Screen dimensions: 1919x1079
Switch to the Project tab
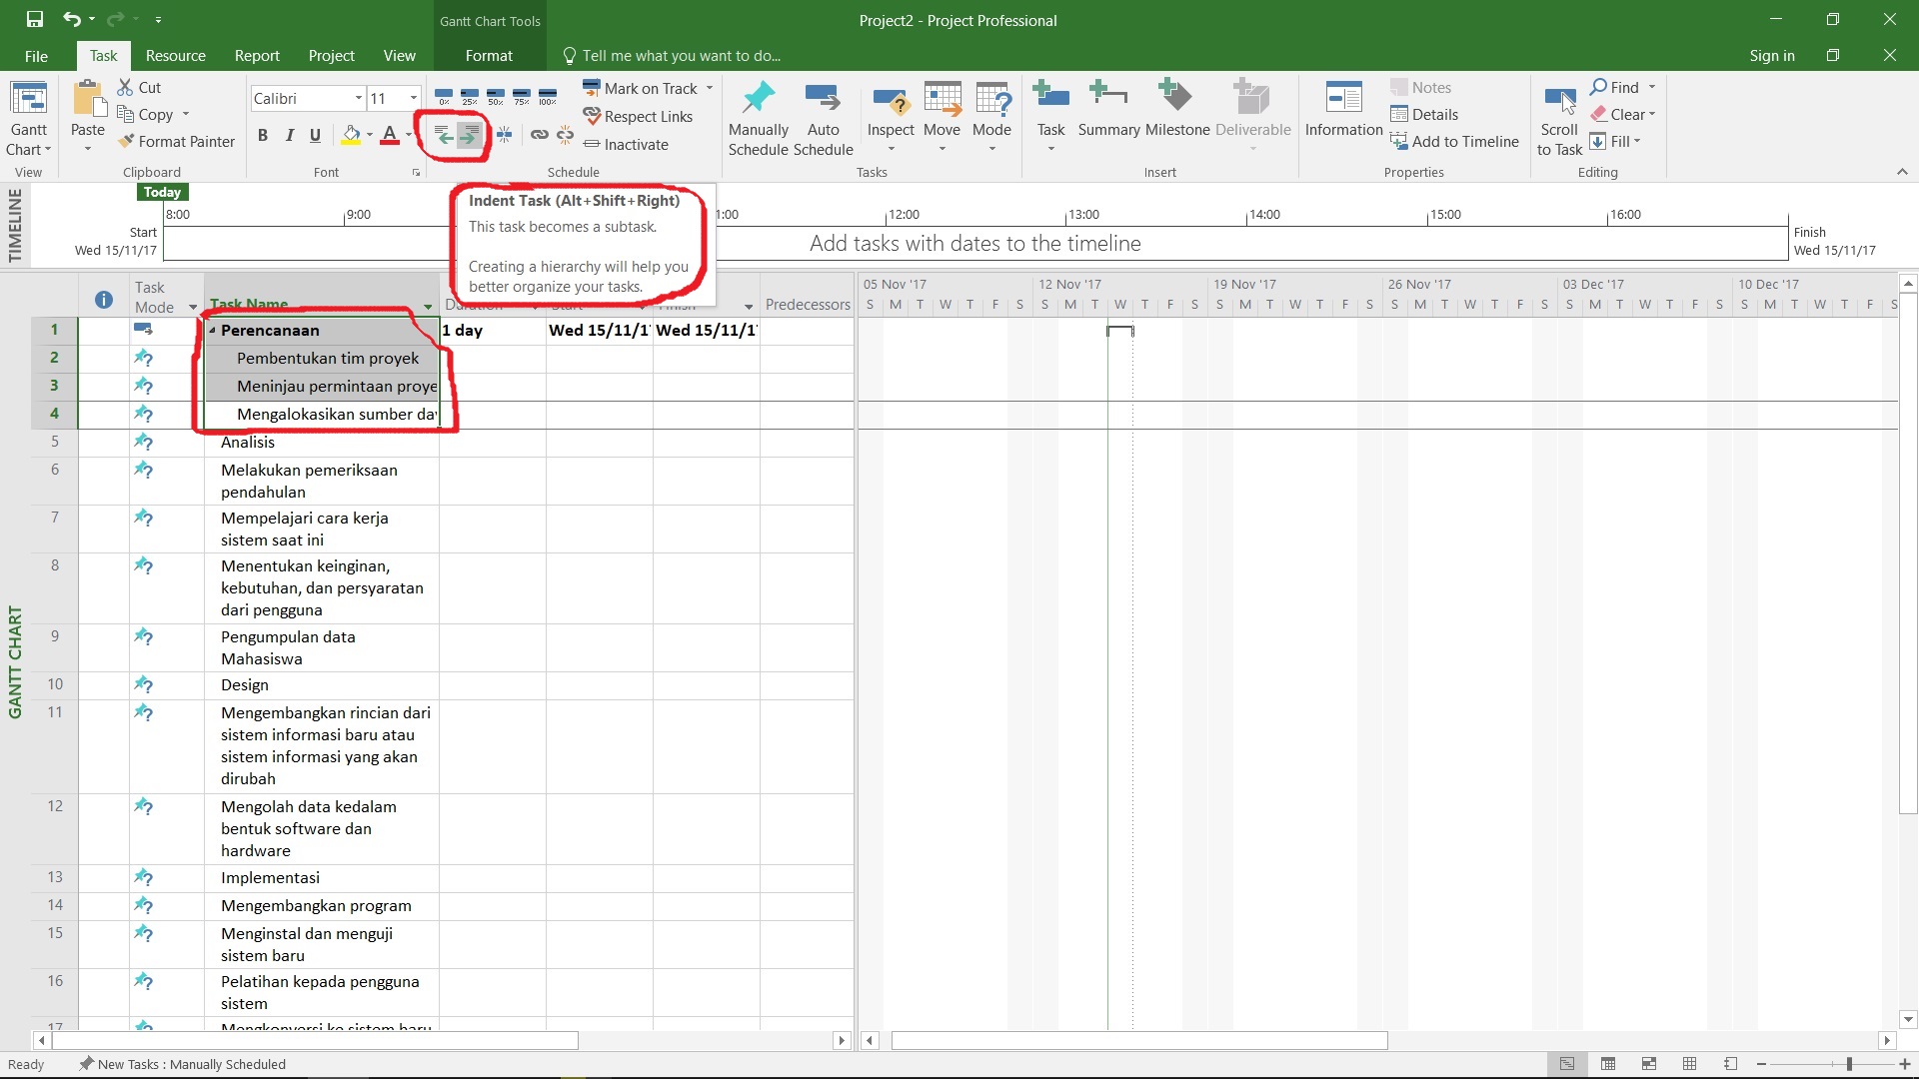331,56
